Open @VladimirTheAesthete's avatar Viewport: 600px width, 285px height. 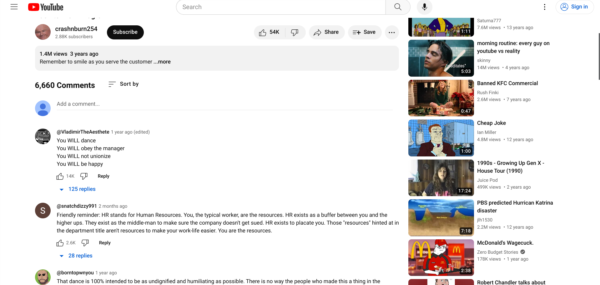[43, 136]
